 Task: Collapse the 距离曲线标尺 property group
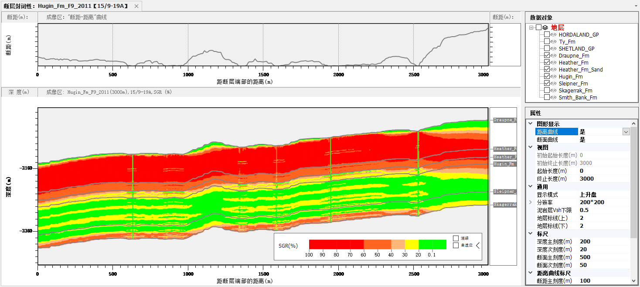[530, 273]
